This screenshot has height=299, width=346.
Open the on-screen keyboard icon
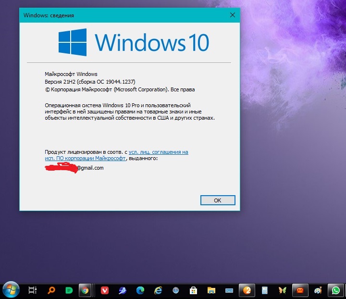[x=229, y=291]
